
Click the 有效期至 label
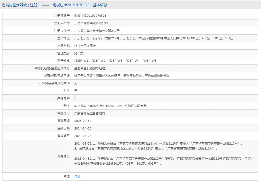coord(63,136)
